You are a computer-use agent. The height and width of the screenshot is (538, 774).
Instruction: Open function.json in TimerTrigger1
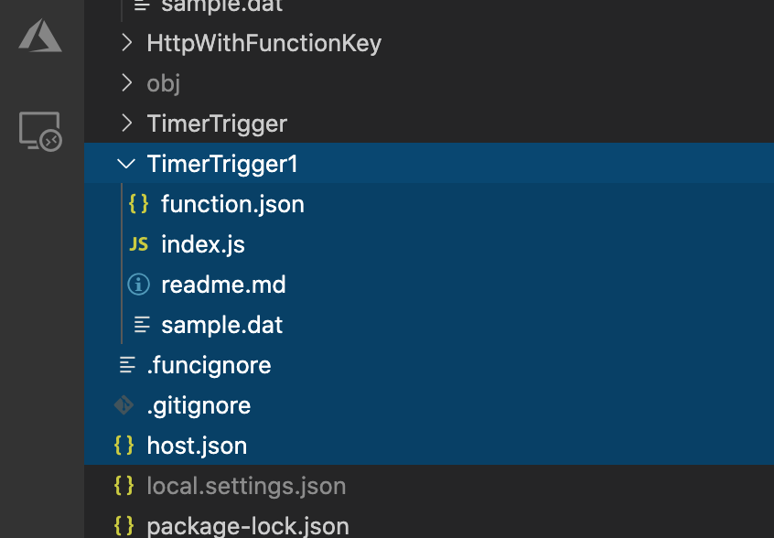tap(232, 204)
